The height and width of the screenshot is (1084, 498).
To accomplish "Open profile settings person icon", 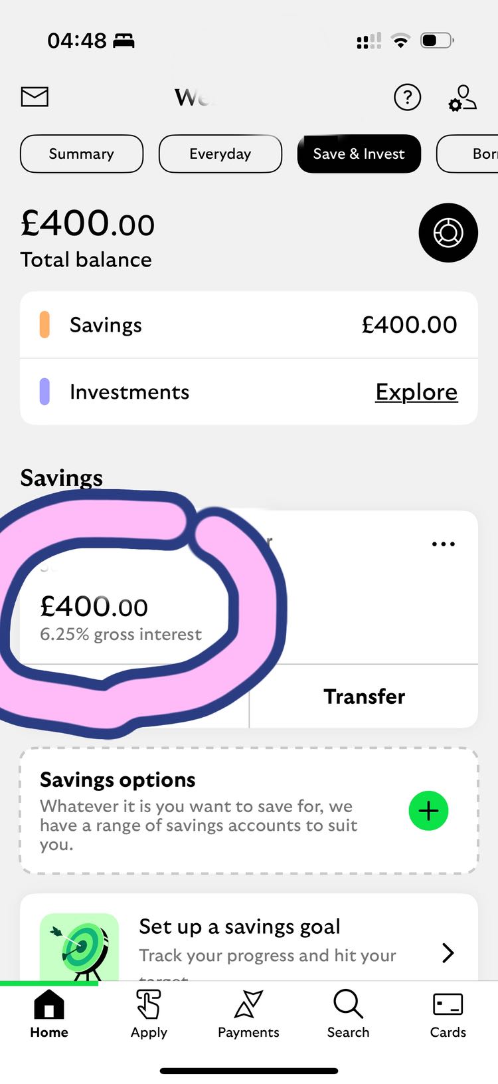I will [463, 98].
